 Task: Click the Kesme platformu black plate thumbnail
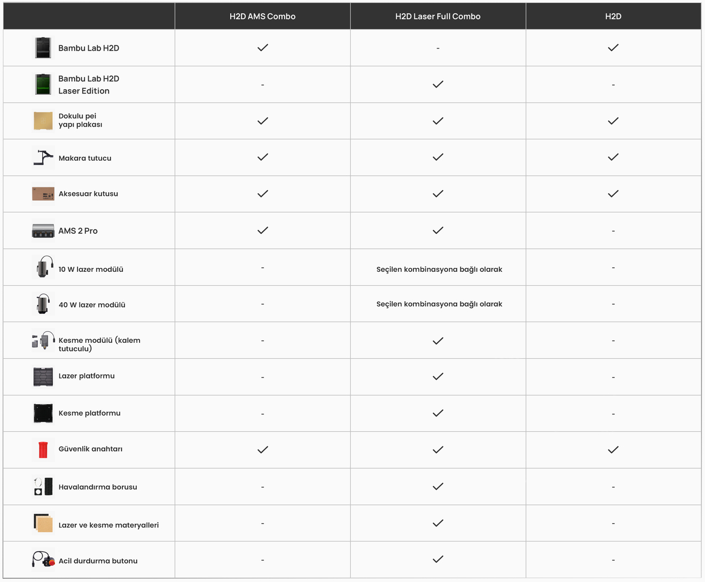(43, 413)
